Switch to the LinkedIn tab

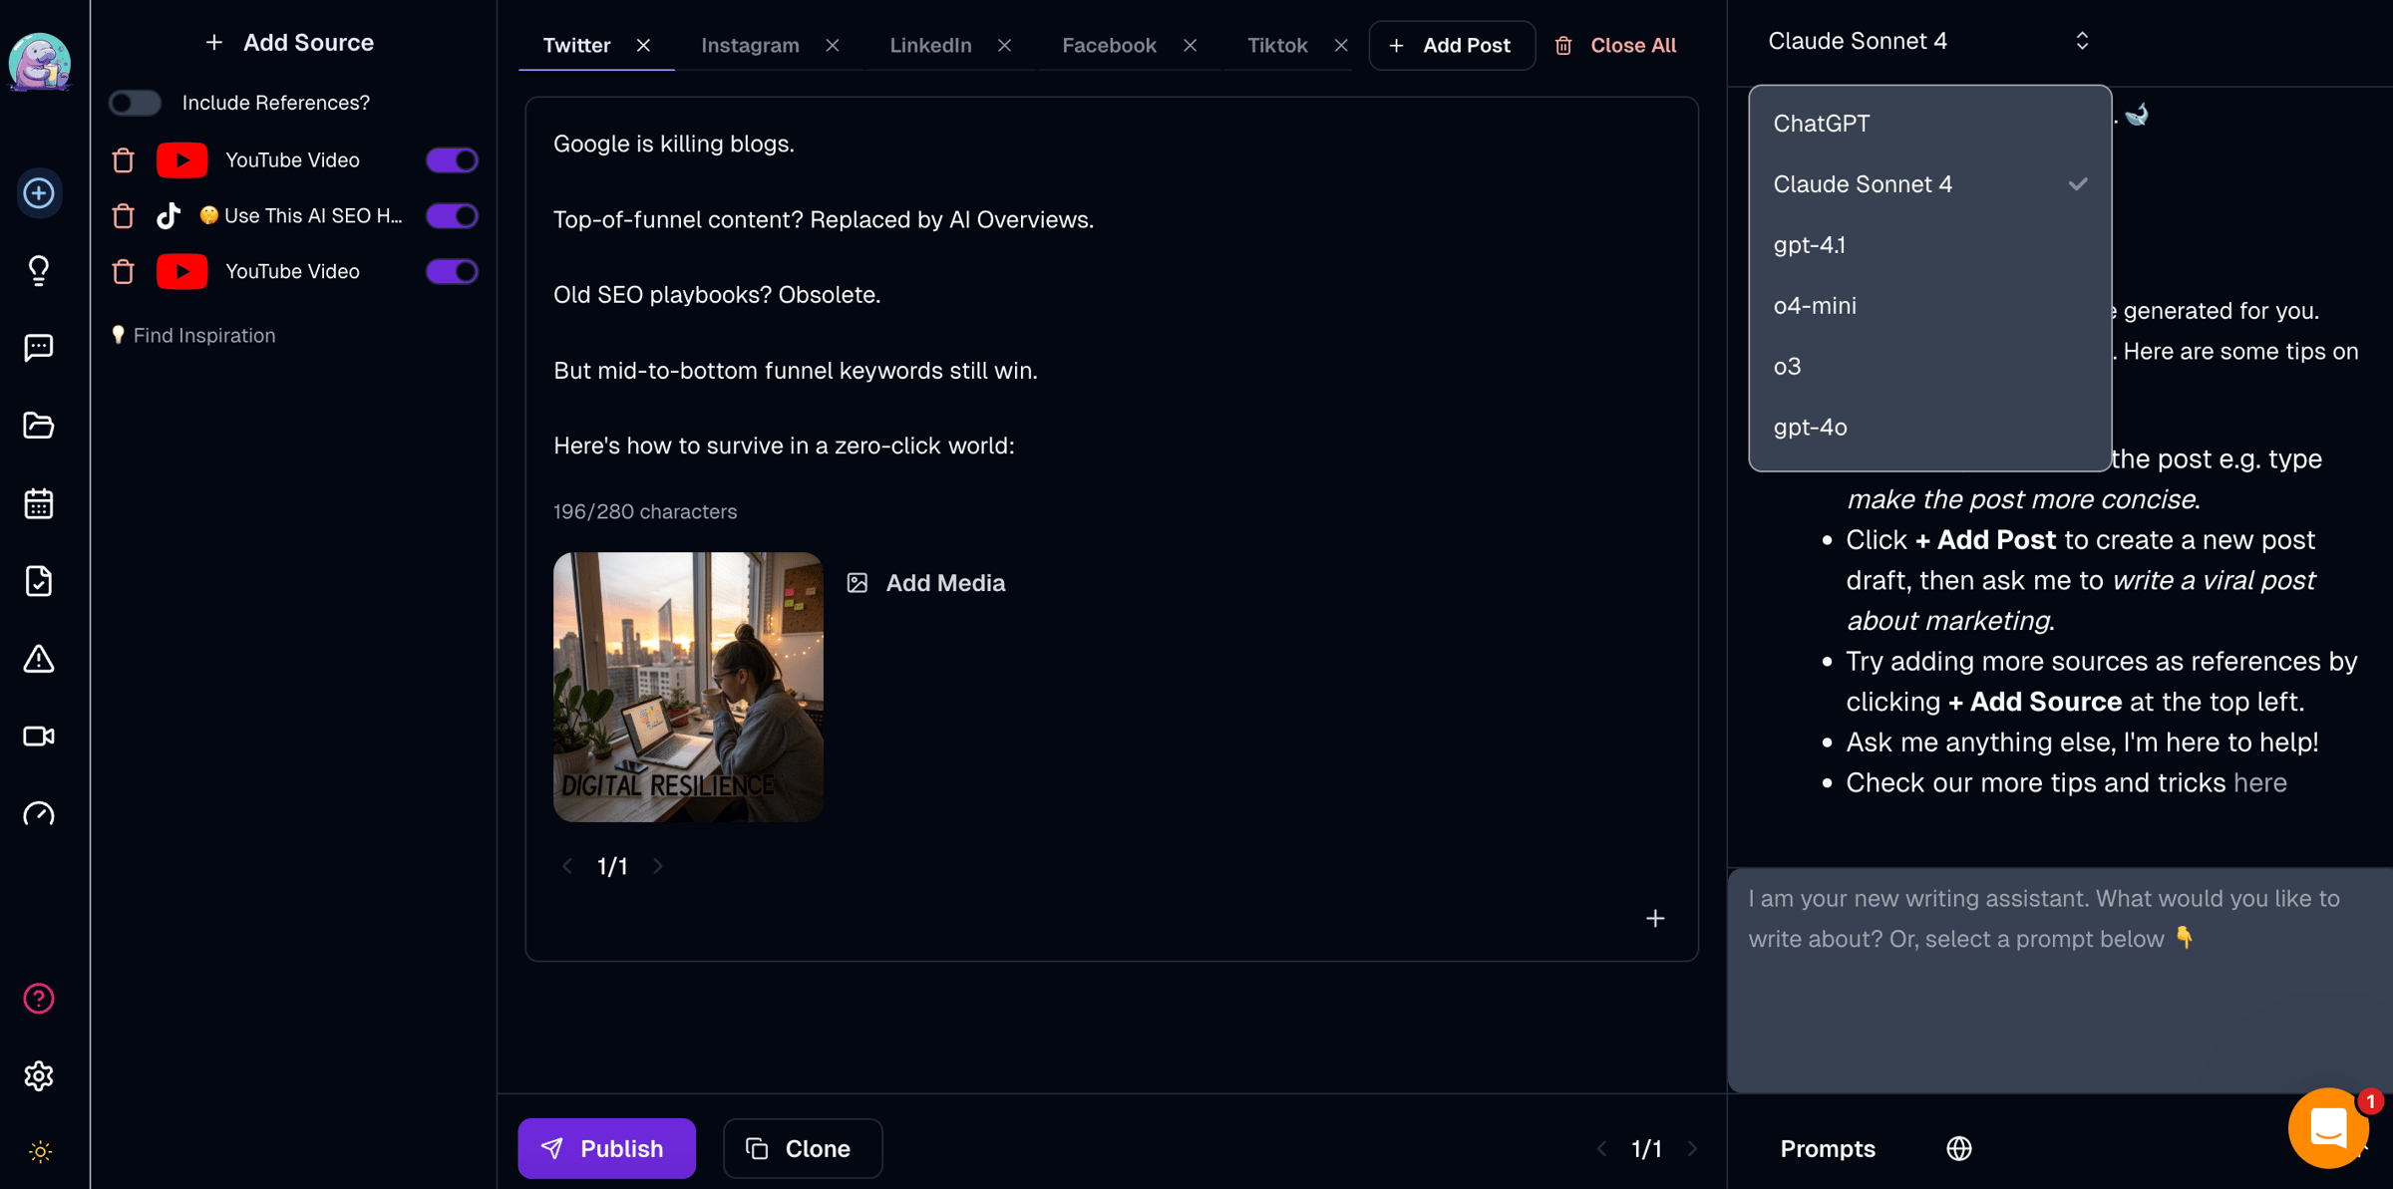pos(930,45)
